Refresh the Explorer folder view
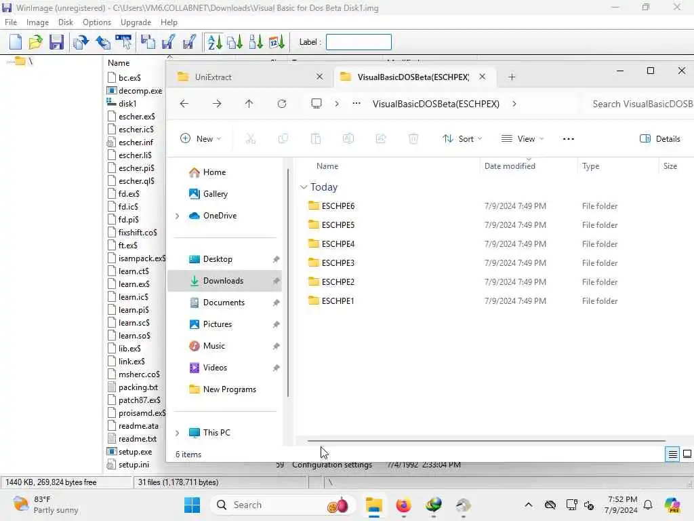Screen dimensions: 694x521 point(281,104)
